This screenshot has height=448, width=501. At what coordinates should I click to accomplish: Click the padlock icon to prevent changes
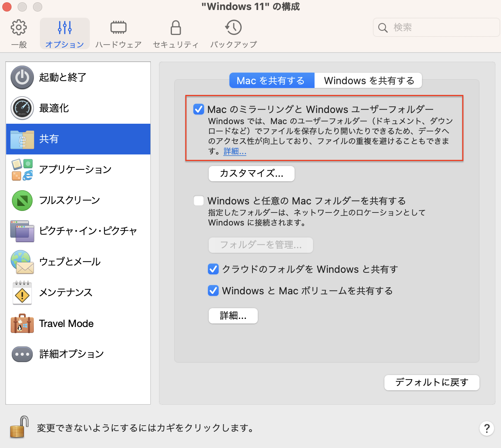(19, 427)
